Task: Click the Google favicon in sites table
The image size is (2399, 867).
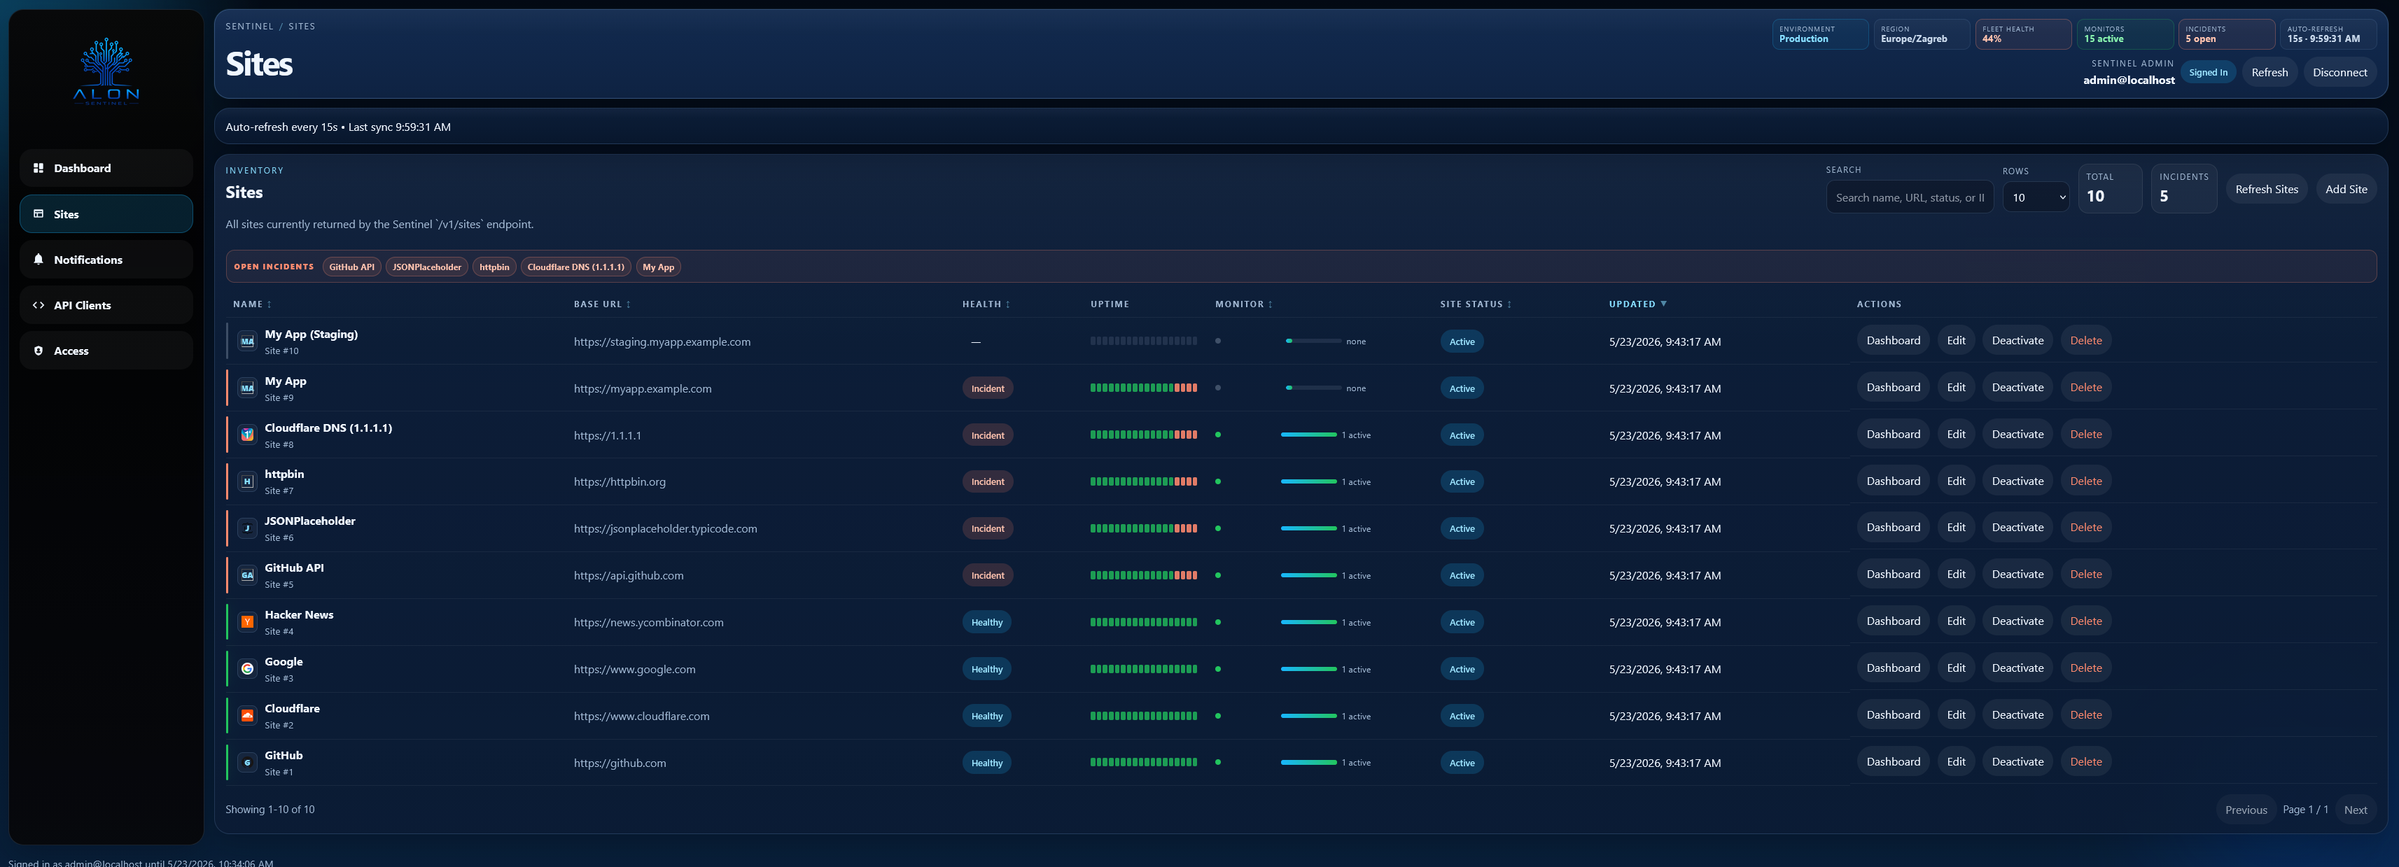Action: (x=247, y=669)
